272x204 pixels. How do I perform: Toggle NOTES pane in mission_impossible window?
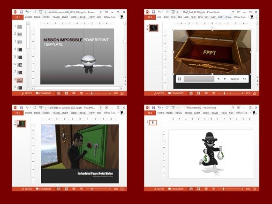pos(27,93)
